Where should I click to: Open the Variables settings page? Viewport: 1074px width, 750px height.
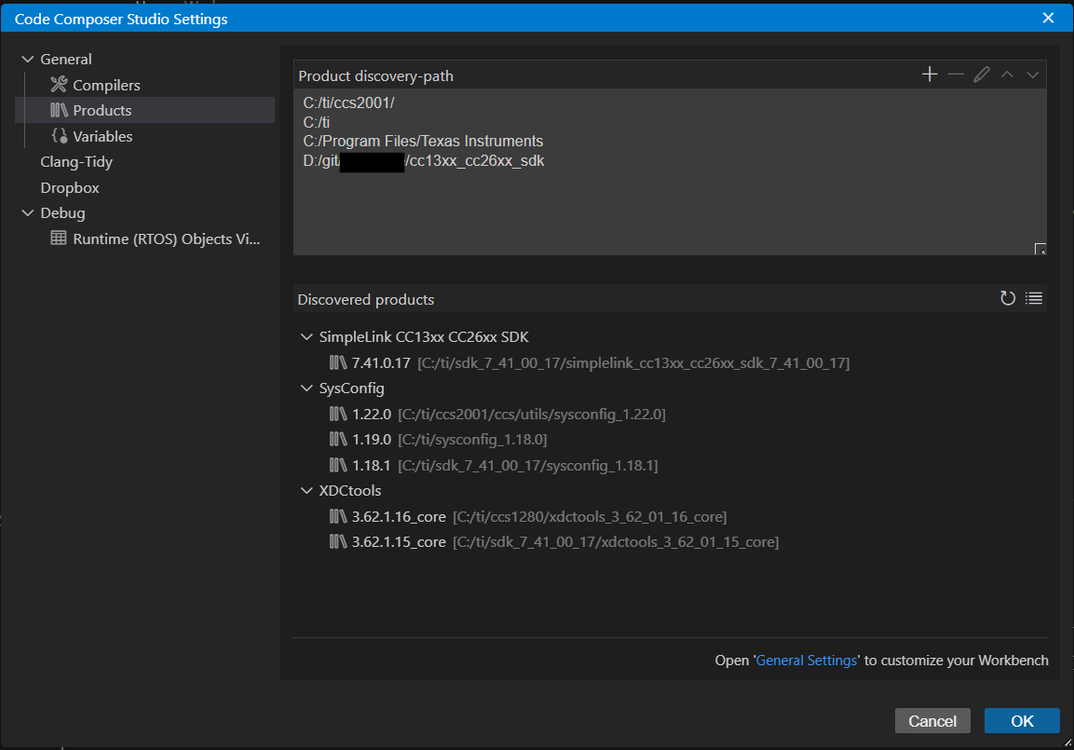(144, 136)
